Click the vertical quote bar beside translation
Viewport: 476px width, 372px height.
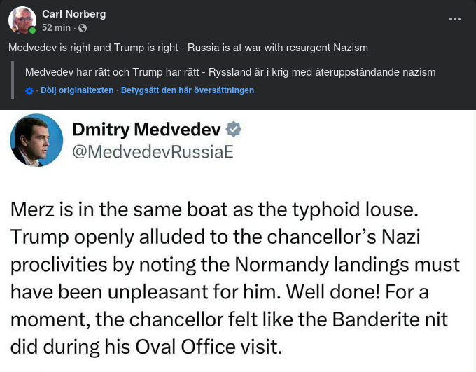[14, 79]
